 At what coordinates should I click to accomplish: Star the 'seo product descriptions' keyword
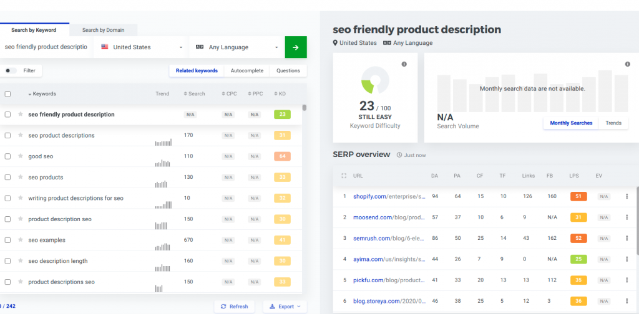(20, 135)
